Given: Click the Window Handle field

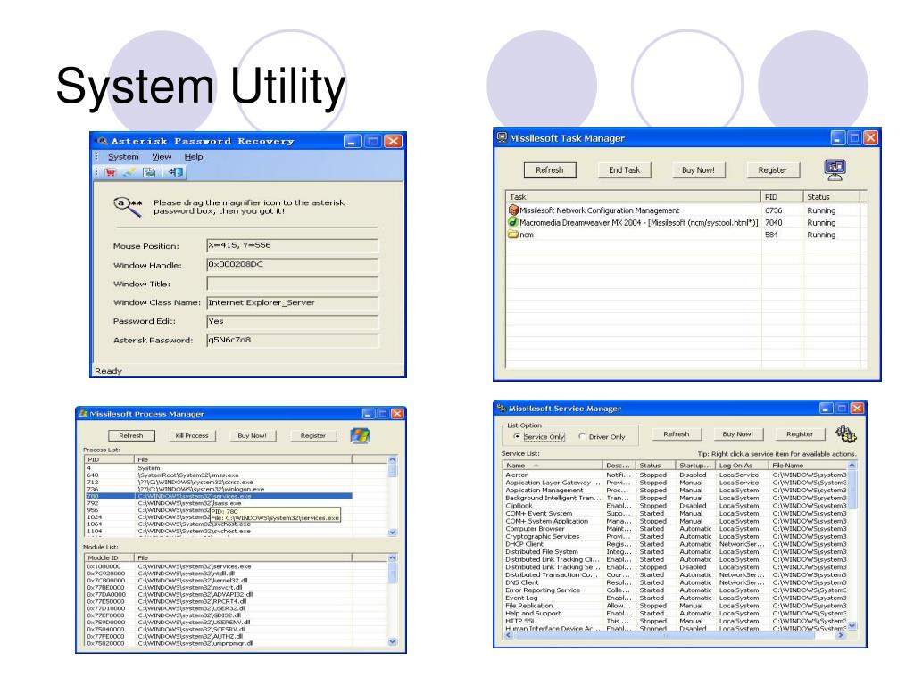Looking at the screenshot, I should coord(293,264).
